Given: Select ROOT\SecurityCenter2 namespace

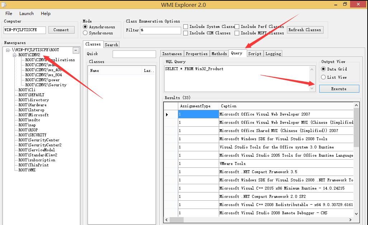Looking at the screenshot, I should click(x=40, y=145).
